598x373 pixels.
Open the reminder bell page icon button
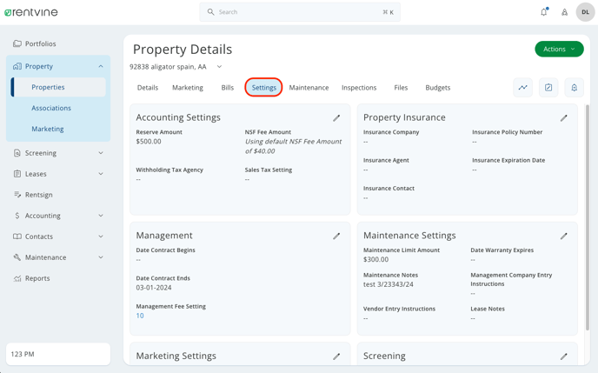pos(574,88)
